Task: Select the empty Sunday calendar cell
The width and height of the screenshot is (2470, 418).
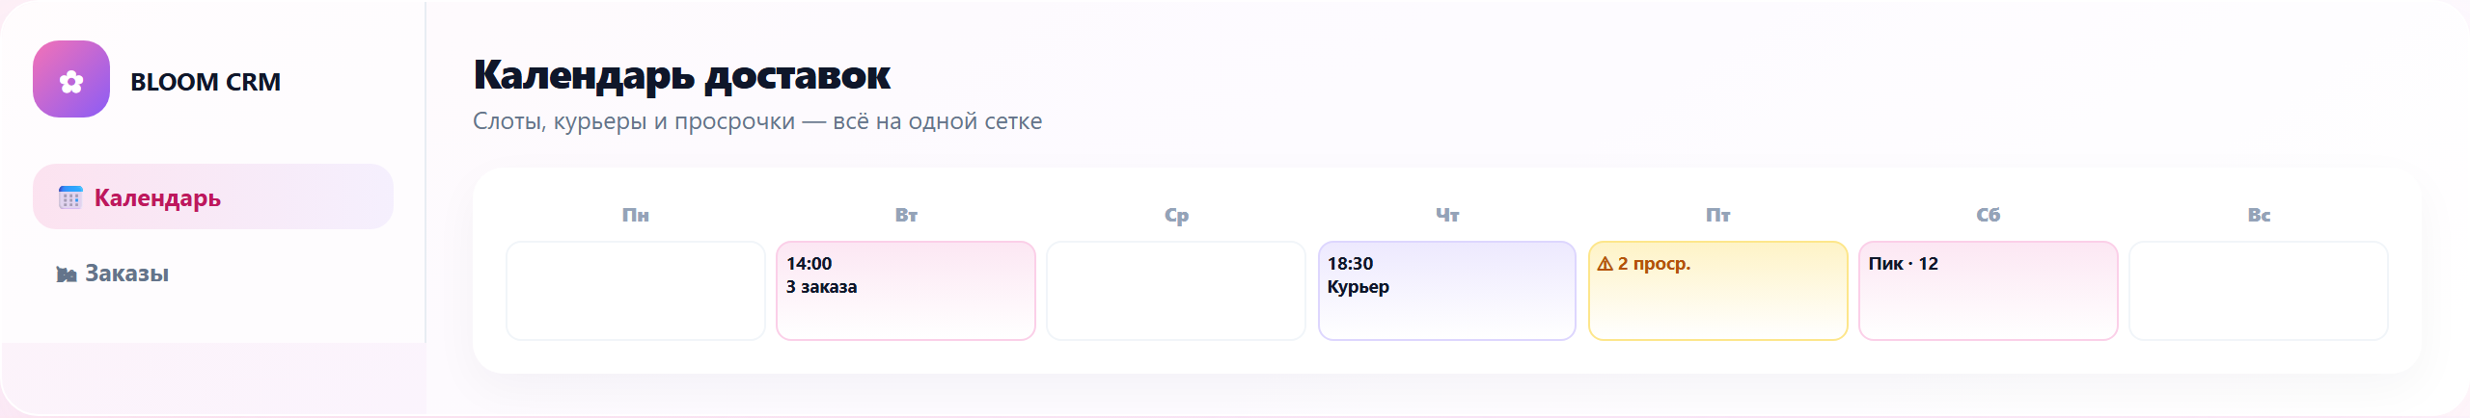Action: point(2259,291)
